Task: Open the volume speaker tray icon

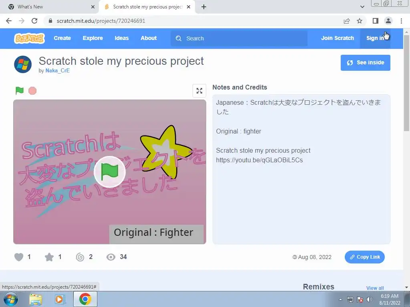Action: (x=370, y=299)
